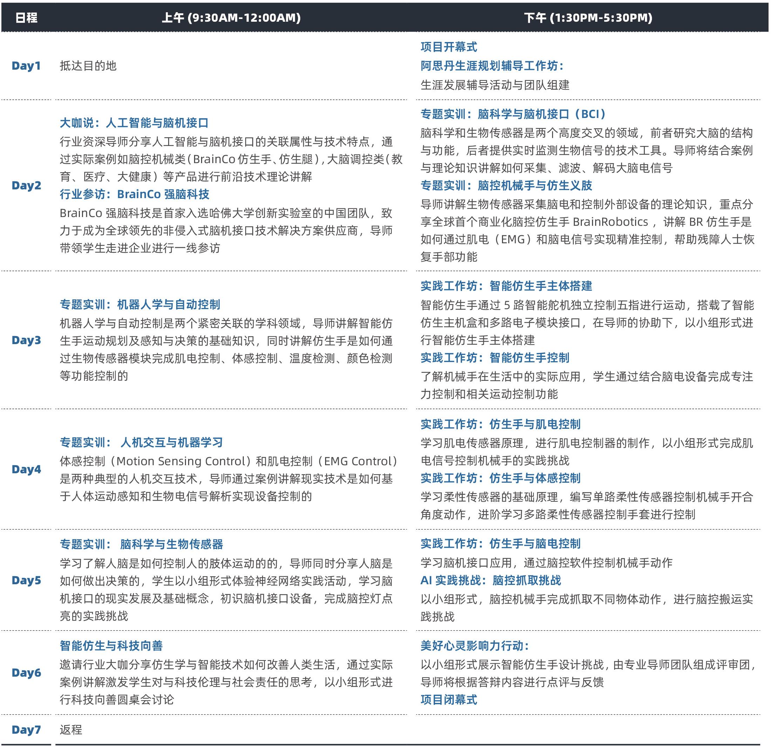Screen dimensions: 771x747
Task: Click line starting 学习肌电传感器原理
Action: tap(586, 443)
